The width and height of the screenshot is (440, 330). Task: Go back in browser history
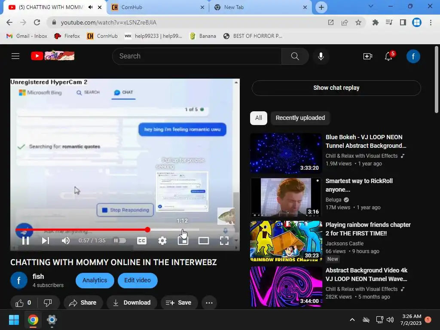(x=9, y=22)
